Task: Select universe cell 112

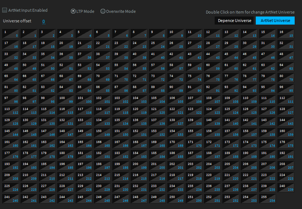Action: coord(286,100)
